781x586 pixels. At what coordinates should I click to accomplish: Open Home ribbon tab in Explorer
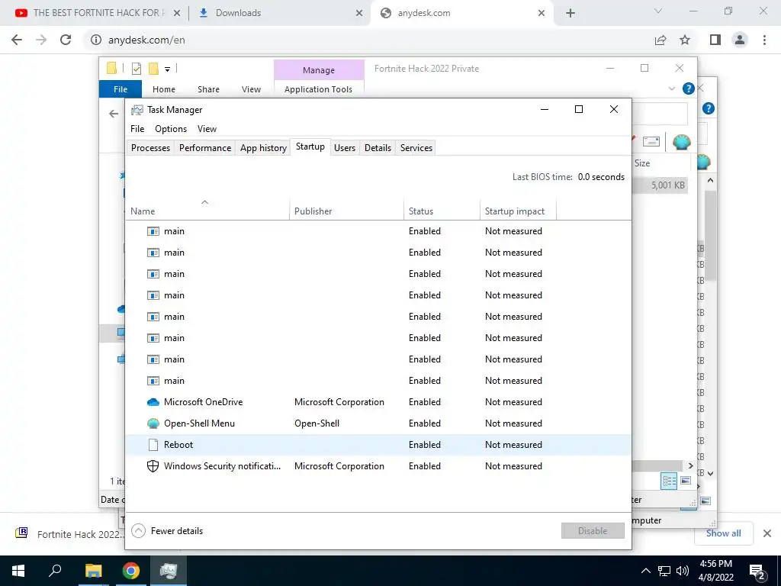pos(164,89)
